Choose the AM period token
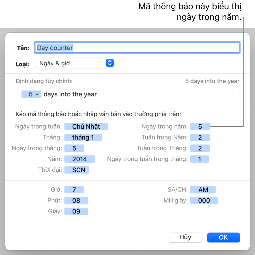 click(203, 190)
